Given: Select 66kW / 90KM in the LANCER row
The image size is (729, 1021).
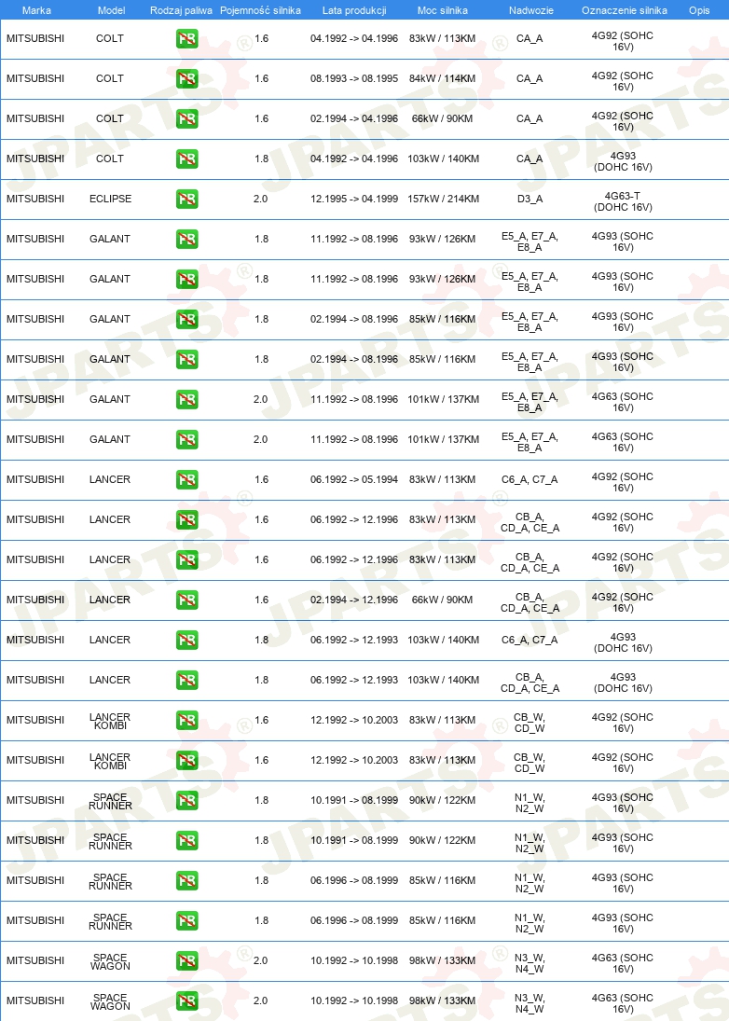Looking at the screenshot, I should (x=443, y=600).
